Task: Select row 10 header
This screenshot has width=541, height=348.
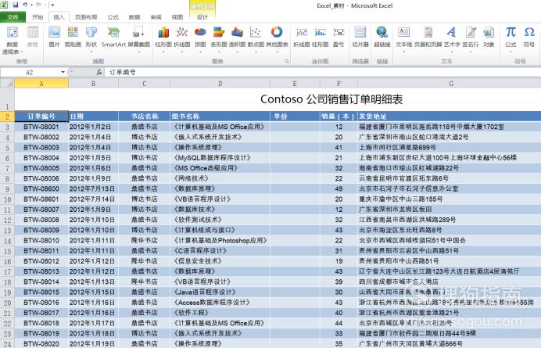Action: click(7, 199)
